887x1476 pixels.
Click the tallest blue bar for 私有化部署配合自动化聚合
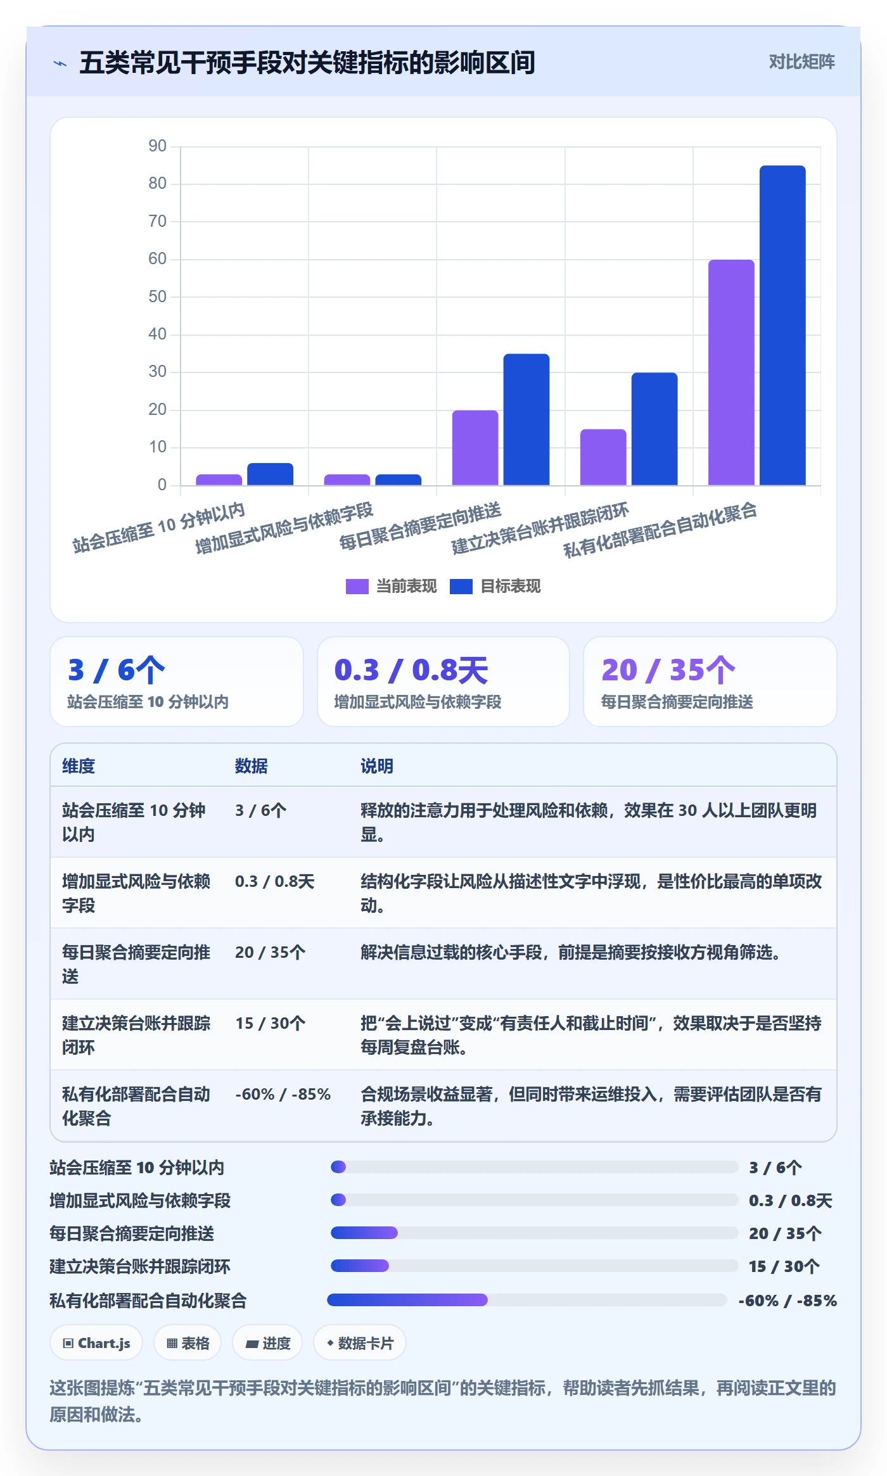pyautogui.click(x=782, y=326)
